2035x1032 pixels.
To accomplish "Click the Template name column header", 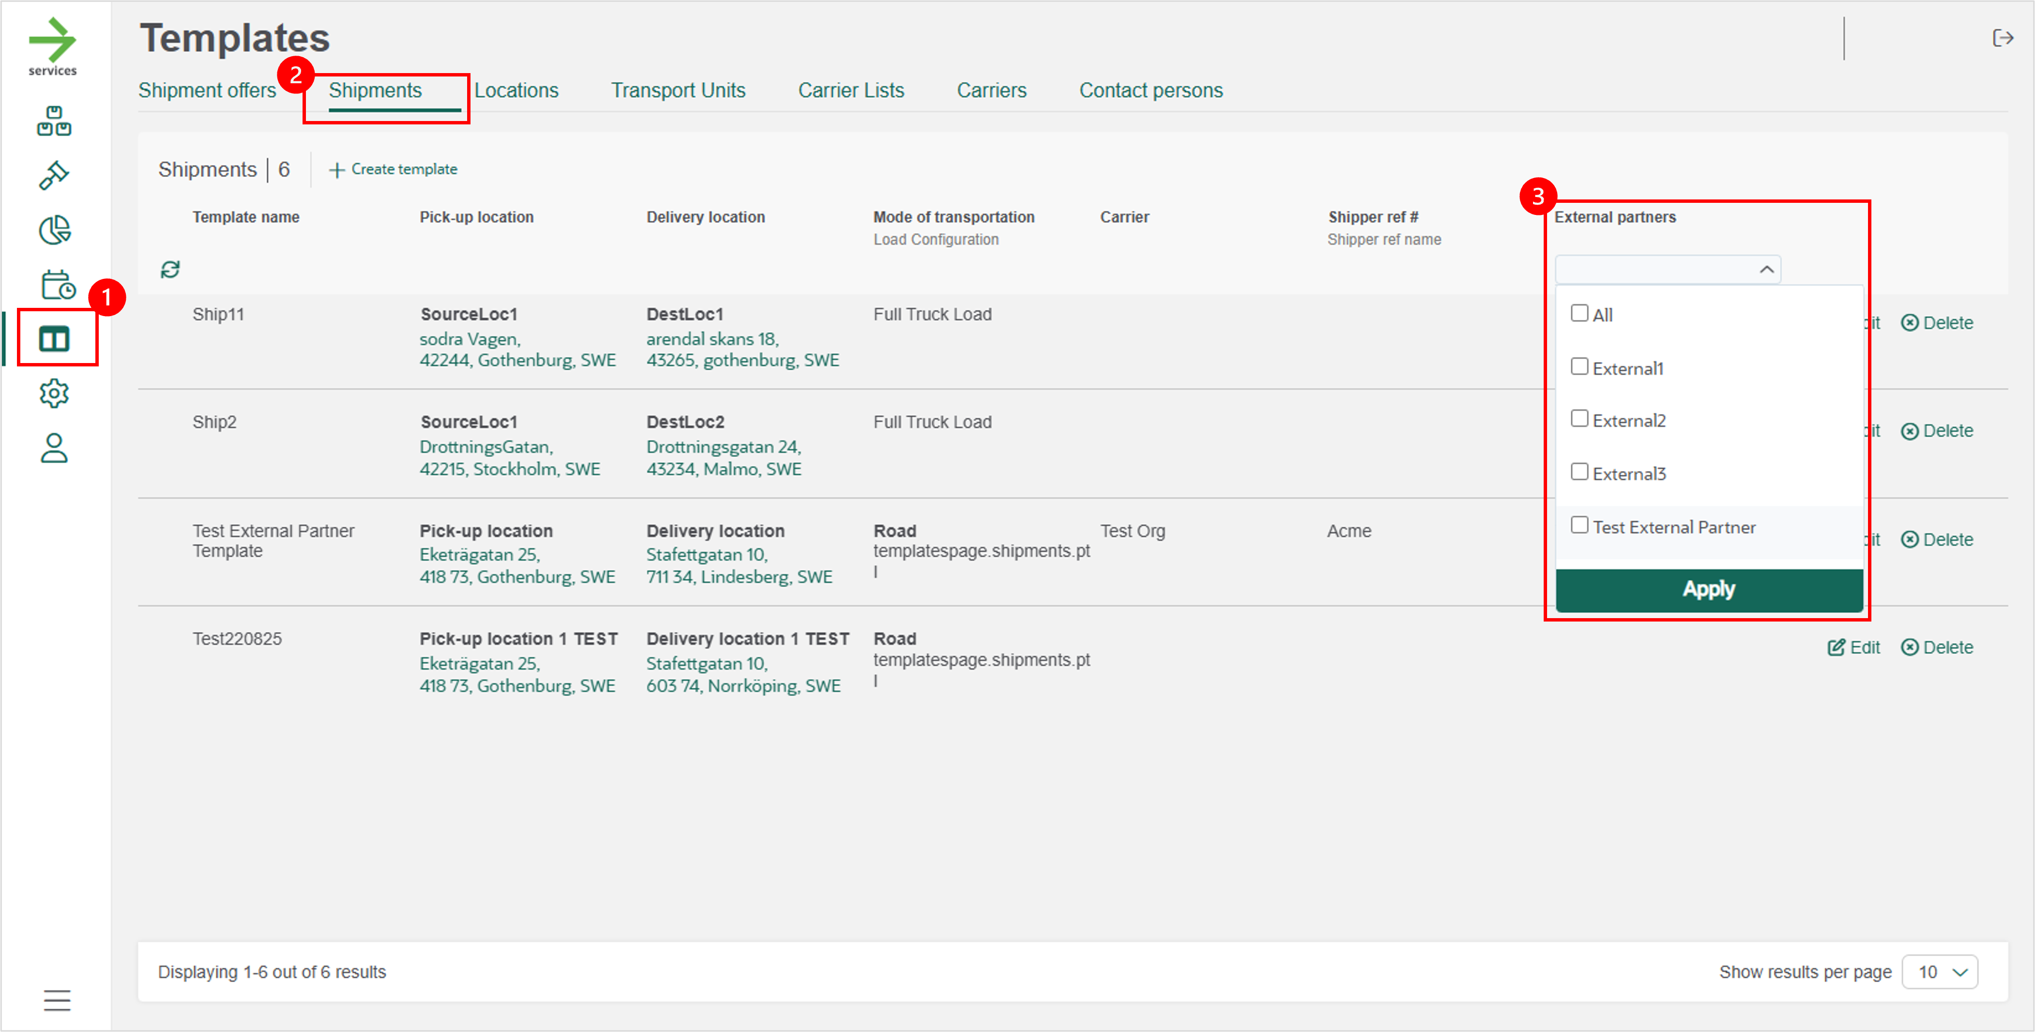I will click(246, 216).
